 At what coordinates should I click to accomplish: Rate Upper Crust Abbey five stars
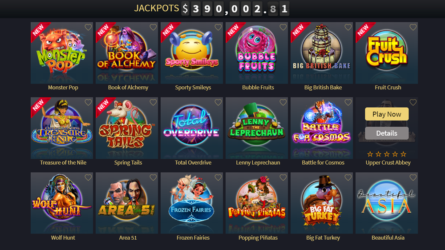pos(404,154)
